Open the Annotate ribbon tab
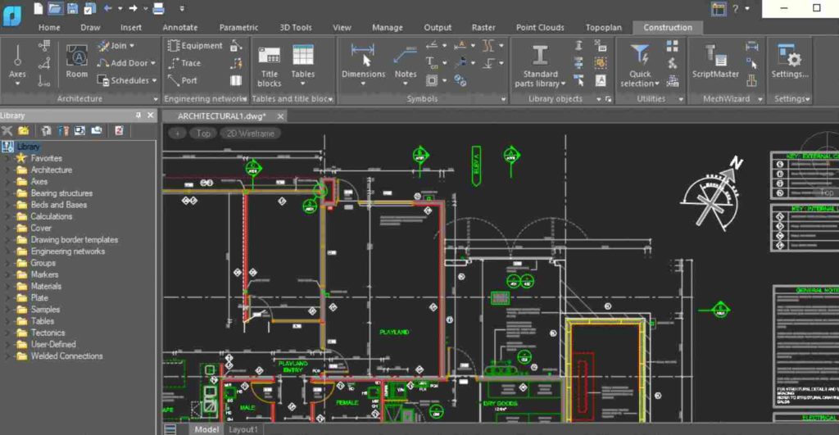 pos(180,27)
